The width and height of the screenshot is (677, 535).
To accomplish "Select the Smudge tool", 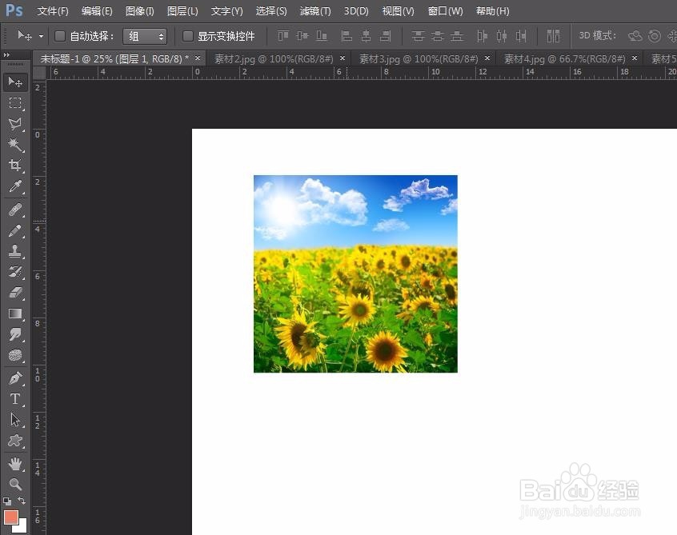I will pos(15,334).
